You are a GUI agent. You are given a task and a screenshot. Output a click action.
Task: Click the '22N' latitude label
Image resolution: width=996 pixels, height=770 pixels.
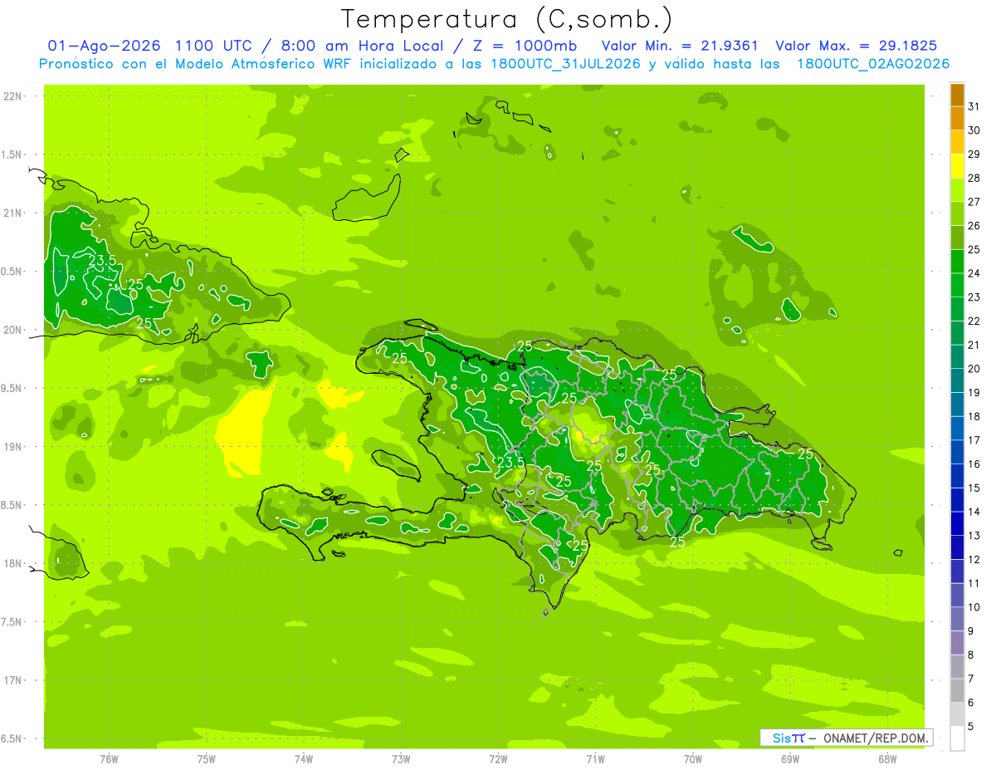12,96
